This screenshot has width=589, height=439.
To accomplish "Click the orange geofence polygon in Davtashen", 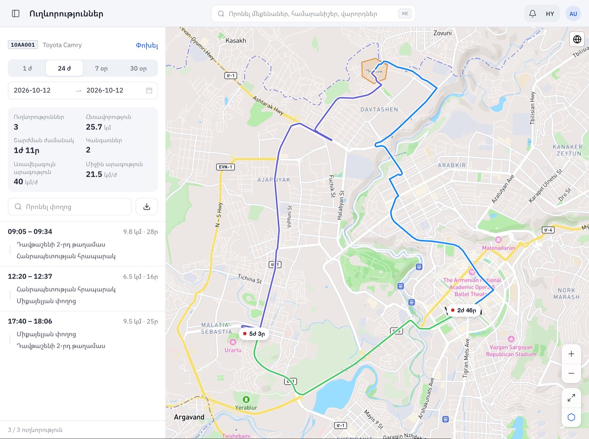I will (x=374, y=71).
